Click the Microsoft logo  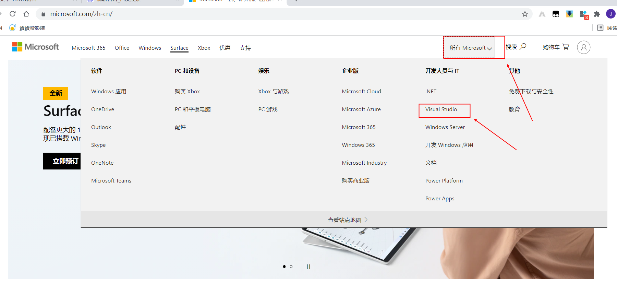(36, 47)
